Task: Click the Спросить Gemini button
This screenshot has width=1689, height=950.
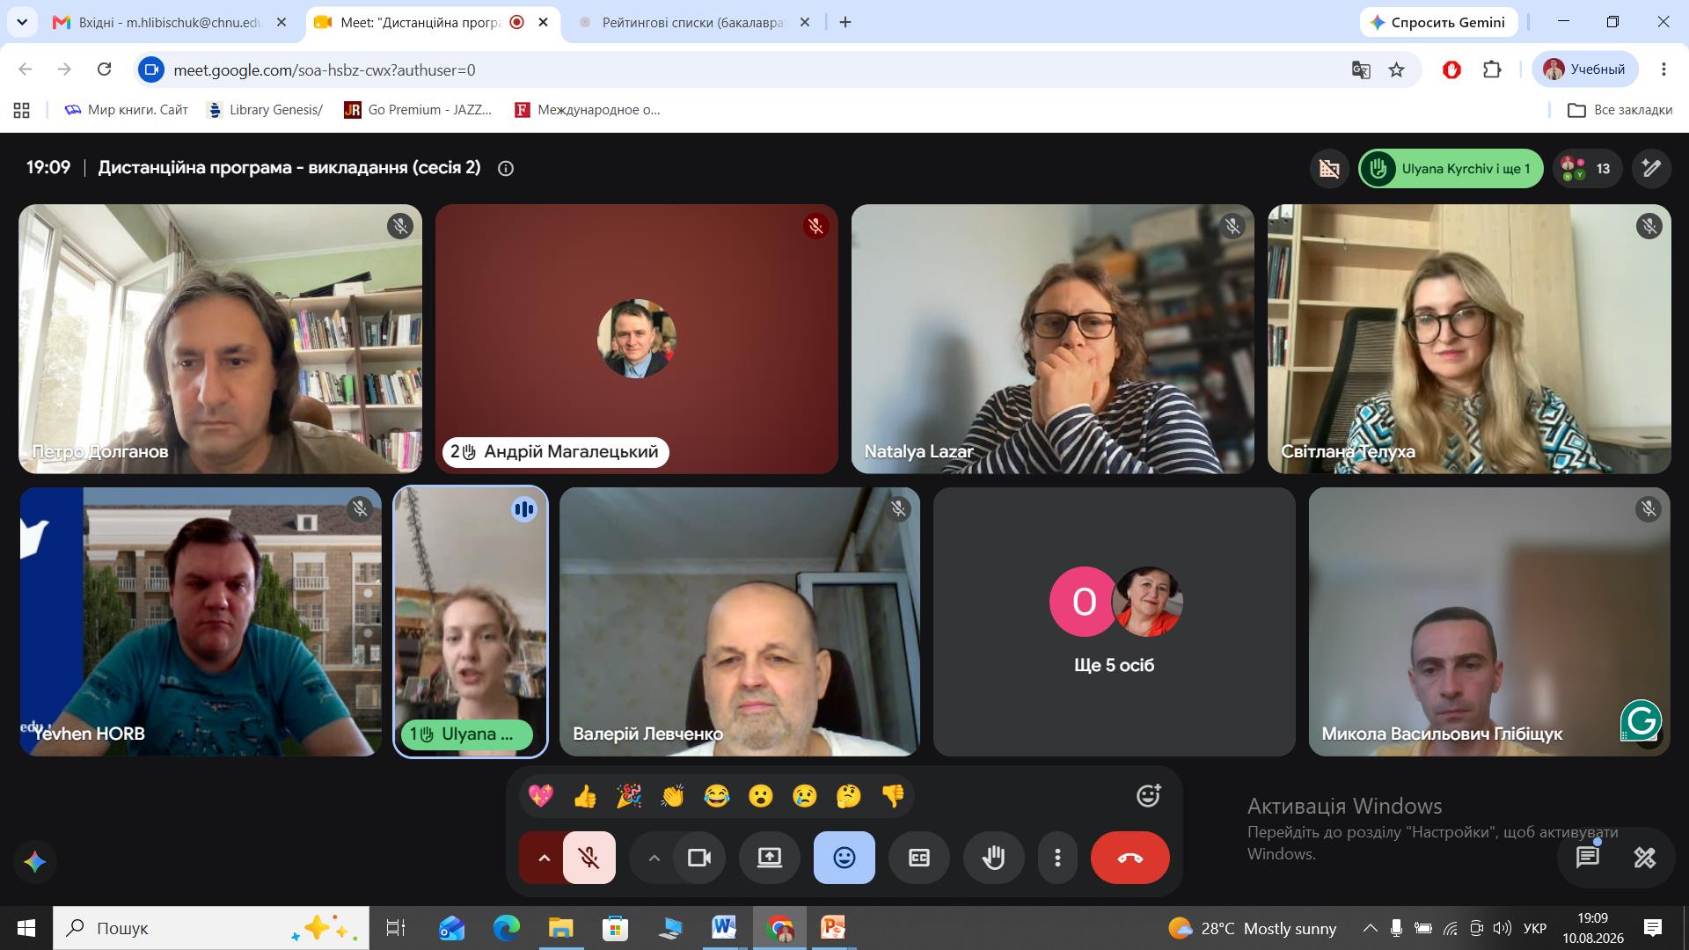Action: [1438, 23]
